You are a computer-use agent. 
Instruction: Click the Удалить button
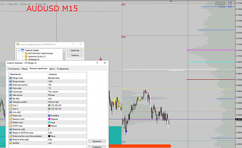coord(75,55)
